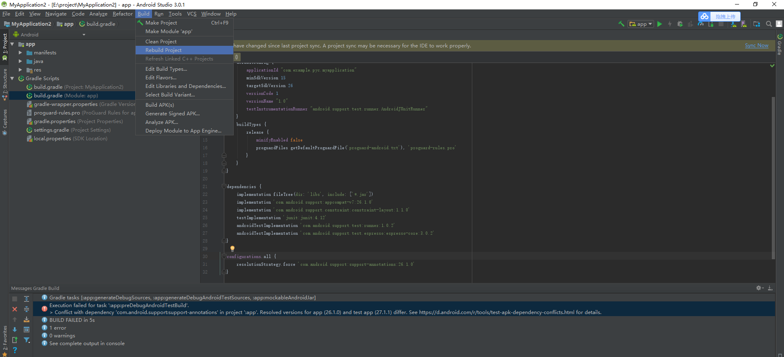Open the Gradle side tool window
This screenshot has width=784, height=357.
[x=780, y=45]
